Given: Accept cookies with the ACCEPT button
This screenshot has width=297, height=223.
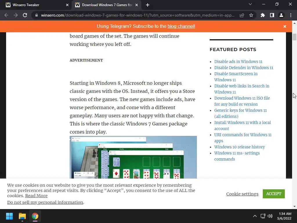Looking at the screenshot, I should pos(274,194).
